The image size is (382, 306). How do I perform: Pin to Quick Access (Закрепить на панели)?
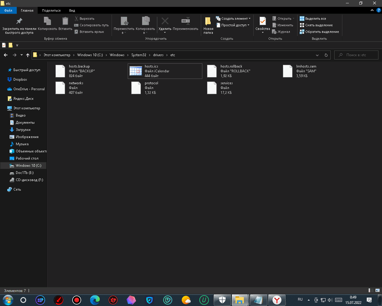click(x=19, y=25)
